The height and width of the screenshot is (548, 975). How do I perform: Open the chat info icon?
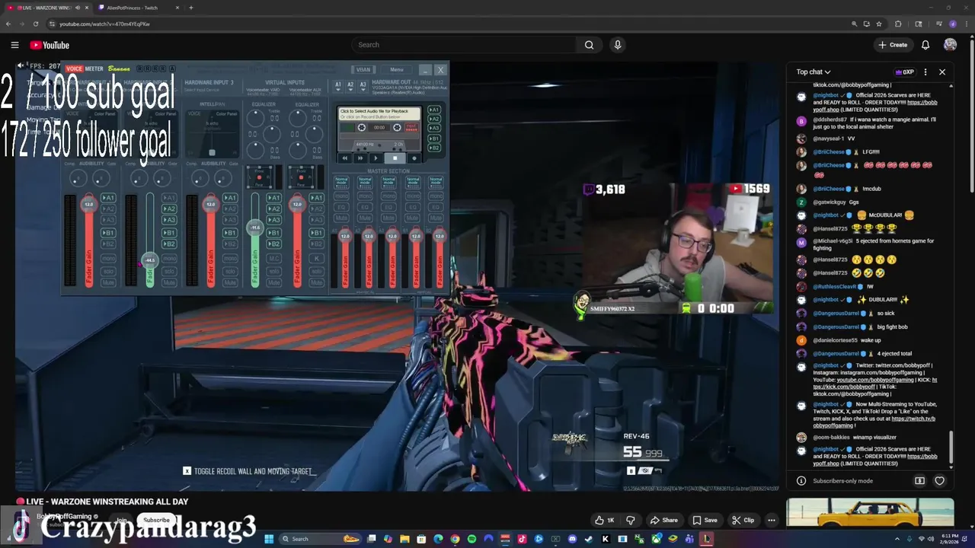tap(801, 481)
